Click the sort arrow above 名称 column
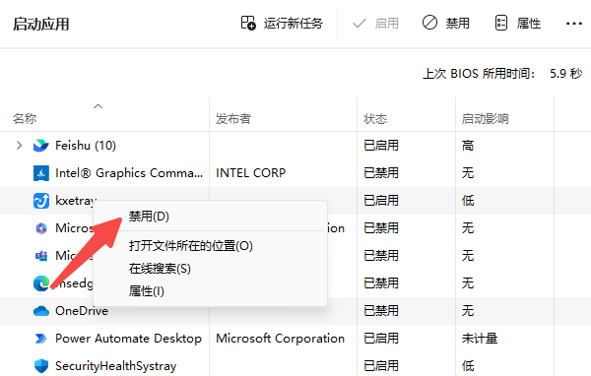 (98, 106)
